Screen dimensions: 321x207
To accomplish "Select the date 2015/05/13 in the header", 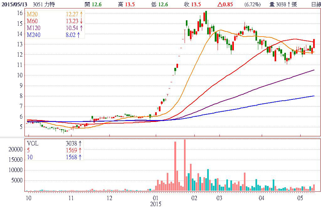I will 14,4.
